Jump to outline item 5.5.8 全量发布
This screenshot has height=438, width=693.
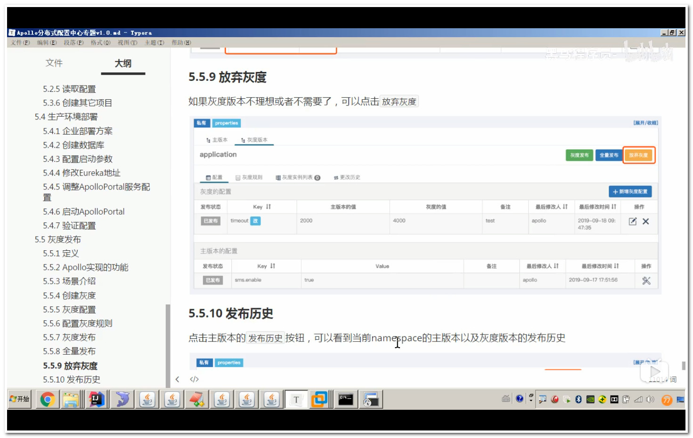point(69,351)
